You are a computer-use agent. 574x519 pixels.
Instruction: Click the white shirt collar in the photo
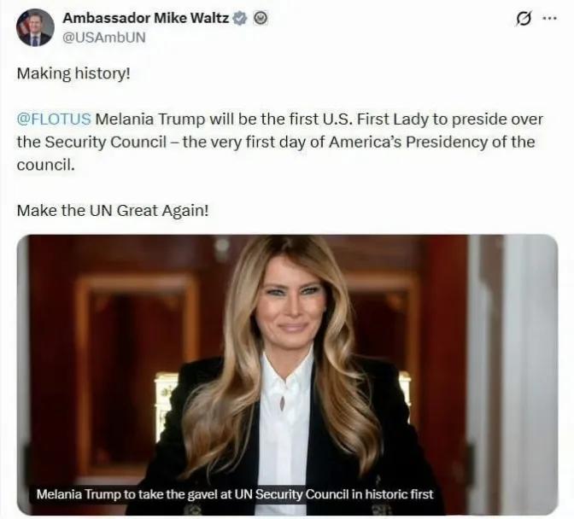pyautogui.click(x=287, y=368)
